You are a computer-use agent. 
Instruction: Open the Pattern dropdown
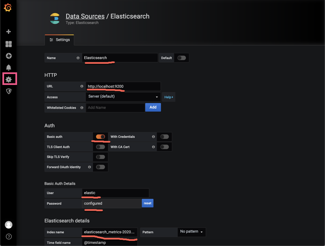click(191, 232)
